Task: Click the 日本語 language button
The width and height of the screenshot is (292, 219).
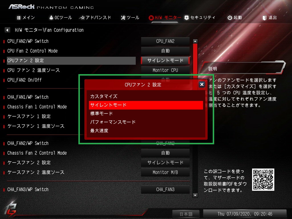Action: tap(186, 214)
